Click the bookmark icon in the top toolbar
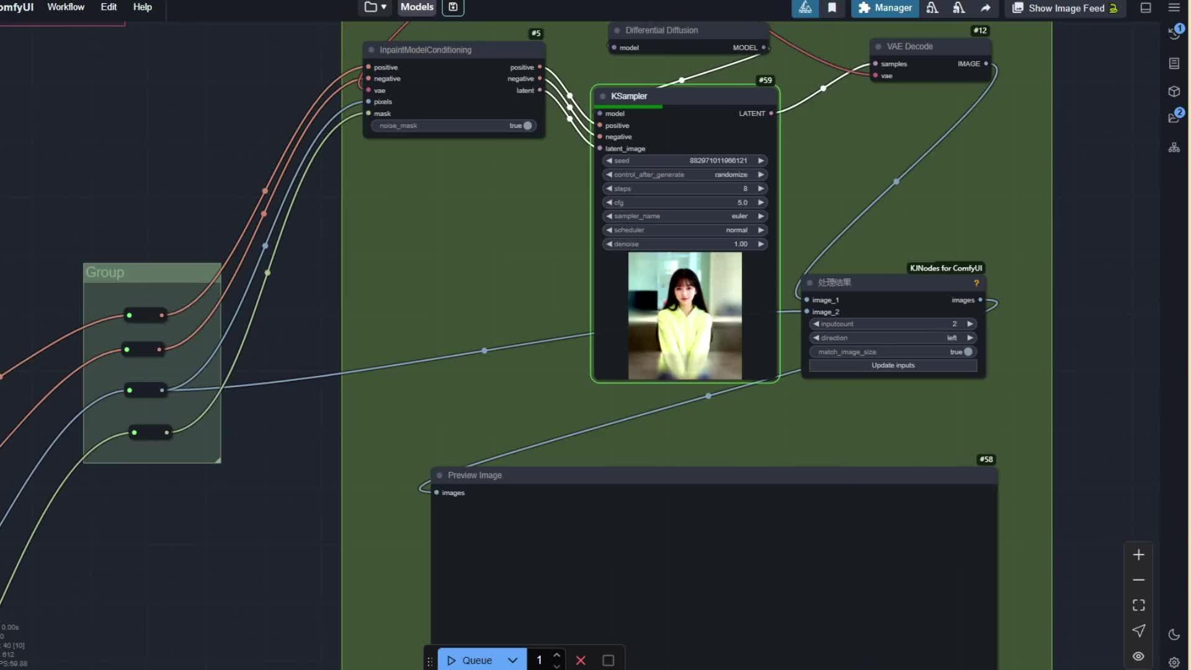This screenshot has height=670, width=1191. coord(832,8)
